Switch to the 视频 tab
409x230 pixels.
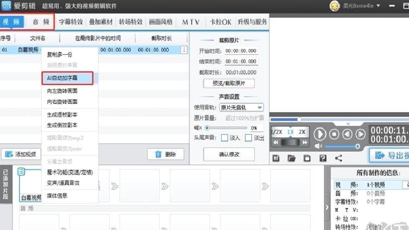(x=12, y=22)
